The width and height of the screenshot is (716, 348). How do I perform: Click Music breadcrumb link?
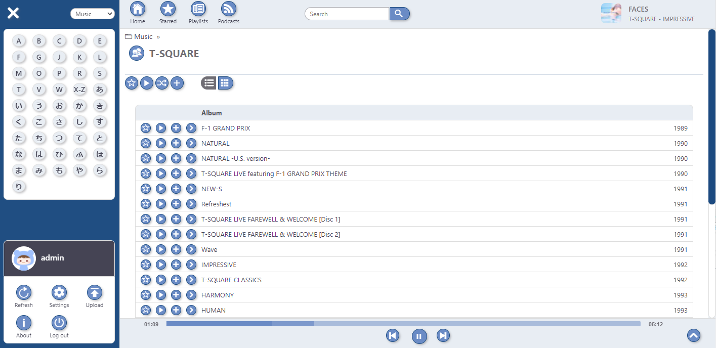tap(143, 36)
